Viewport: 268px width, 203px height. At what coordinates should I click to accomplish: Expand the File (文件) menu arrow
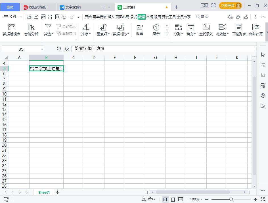20,17
